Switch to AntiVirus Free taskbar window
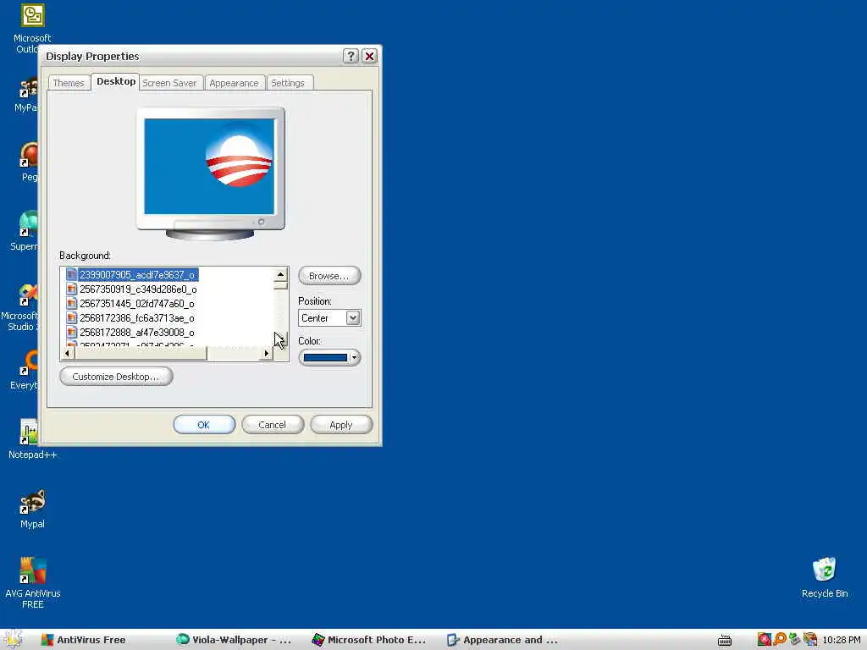The image size is (867, 650). [85, 640]
